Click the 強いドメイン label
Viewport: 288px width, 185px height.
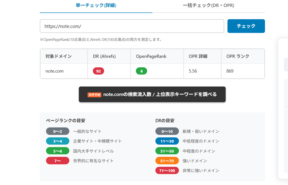(x=195, y=161)
